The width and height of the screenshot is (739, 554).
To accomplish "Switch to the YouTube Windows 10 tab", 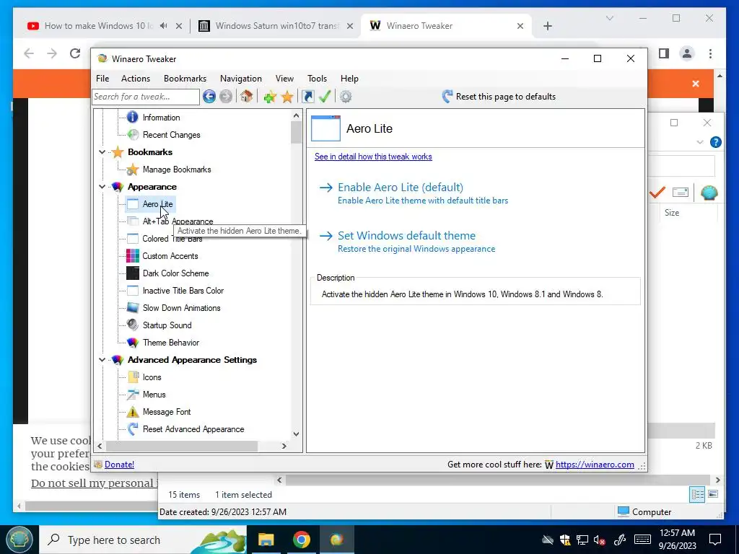I will pyautogui.click(x=99, y=26).
